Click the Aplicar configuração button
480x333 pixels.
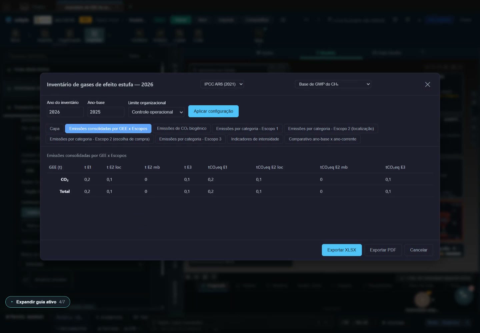[x=213, y=111]
